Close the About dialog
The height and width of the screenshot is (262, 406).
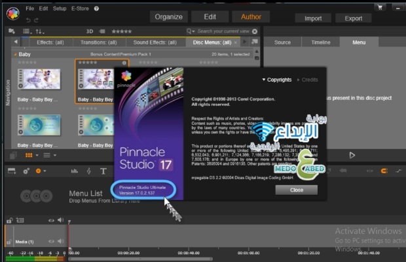click(297, 190)
